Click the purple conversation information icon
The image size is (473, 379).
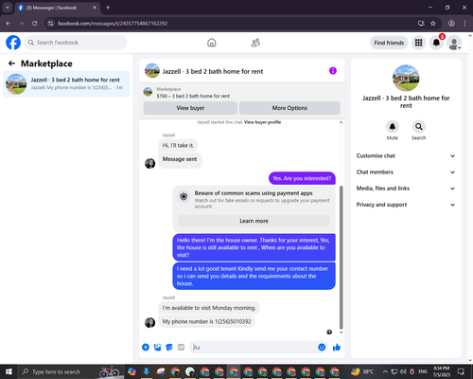(333, 71)
